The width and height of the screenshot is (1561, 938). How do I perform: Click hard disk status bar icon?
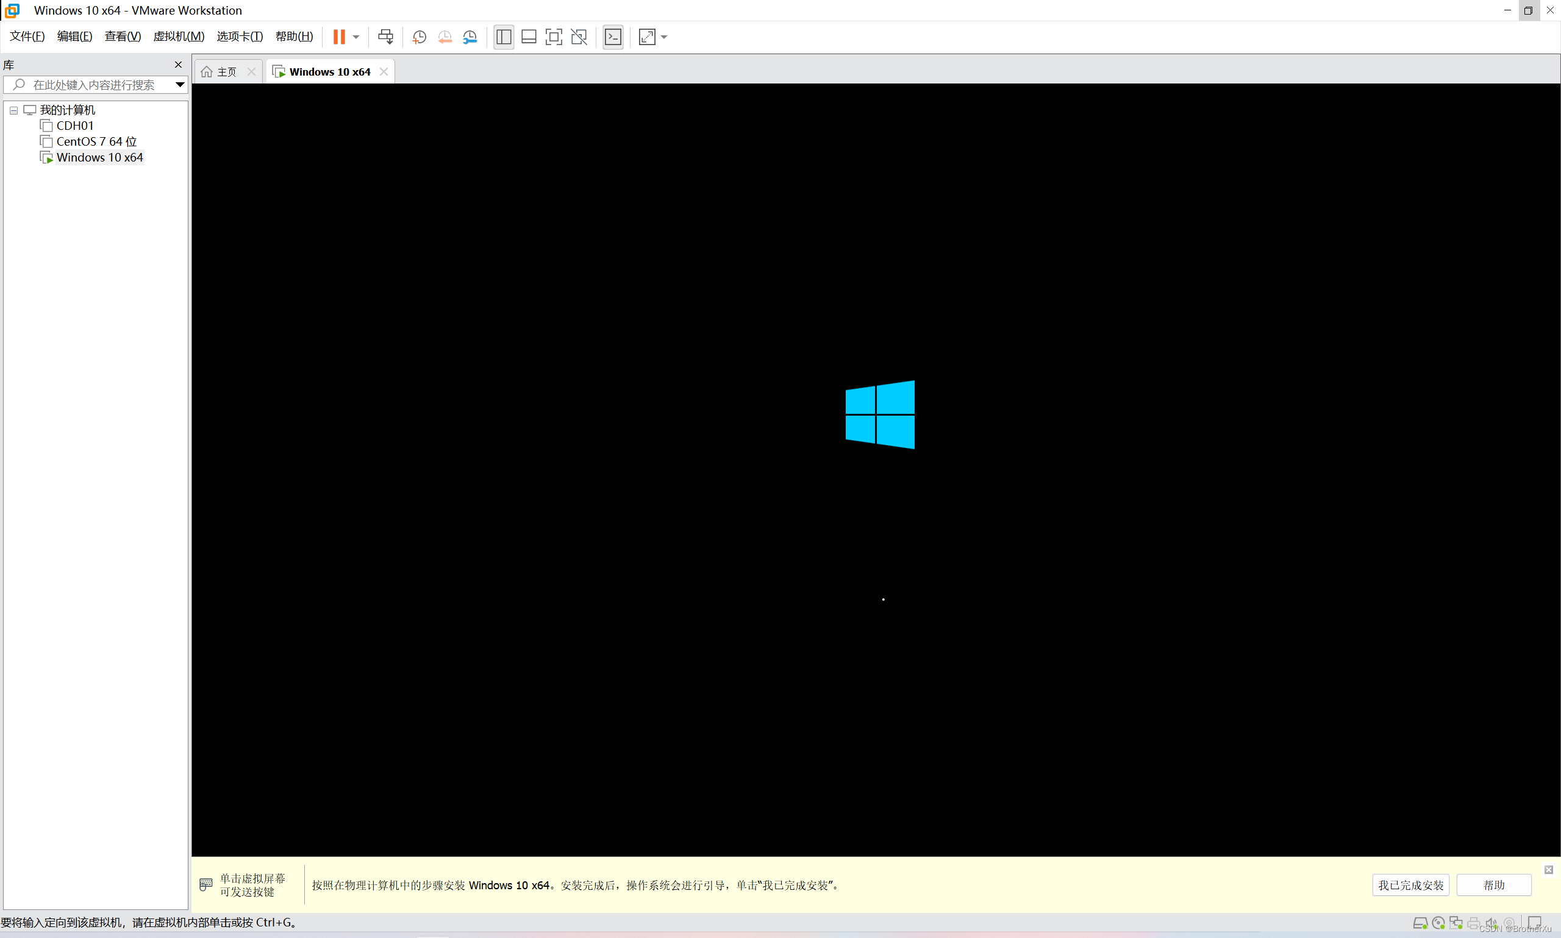pos(1420,923)
